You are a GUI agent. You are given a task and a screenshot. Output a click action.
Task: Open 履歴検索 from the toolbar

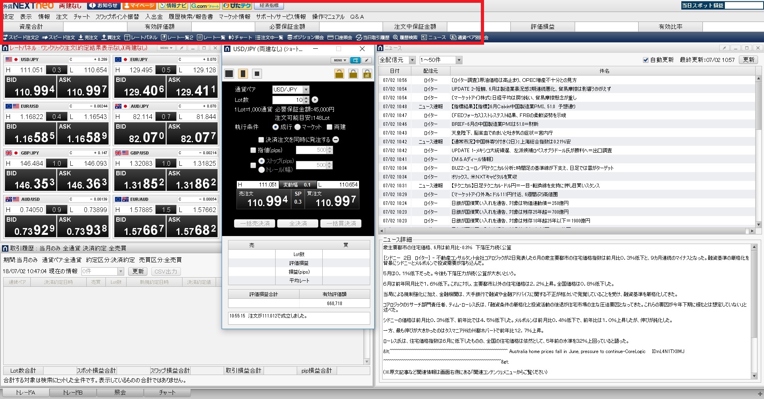(x=405, y=38)
